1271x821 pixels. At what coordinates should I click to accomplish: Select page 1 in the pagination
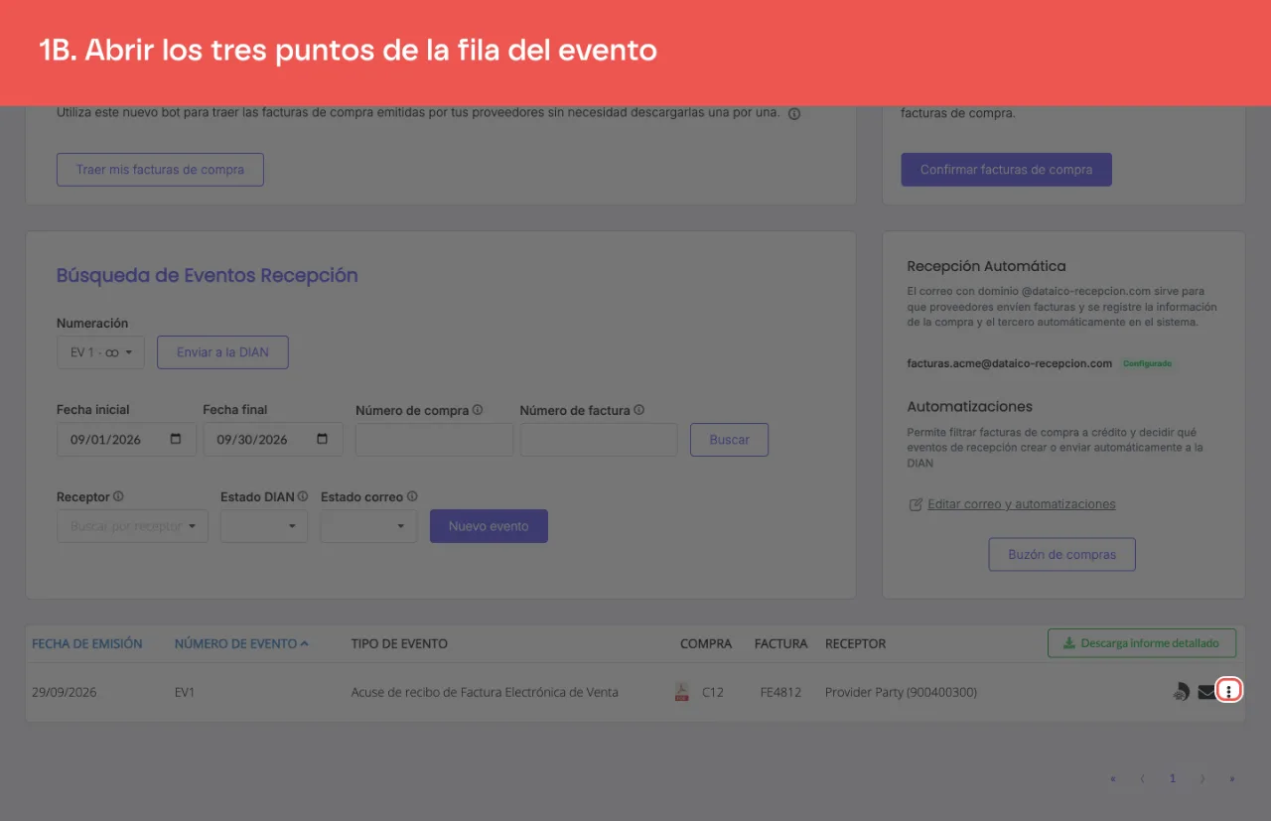pyautogui.click(x=1173, y=778)
